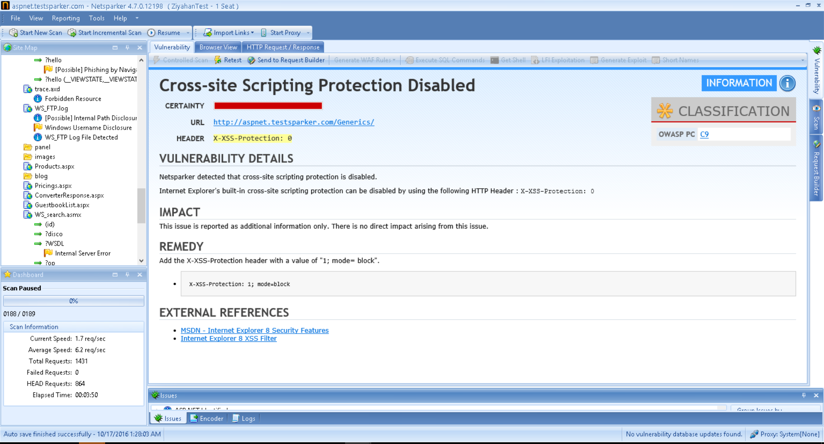
Task: Start a new scan
Action: [x=35, y=33]
